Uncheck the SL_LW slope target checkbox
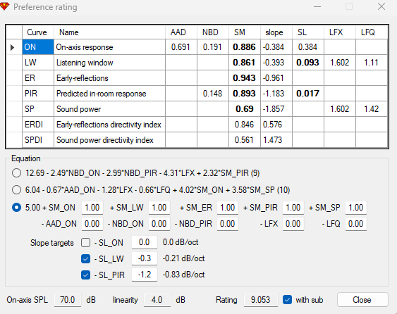This screenshot has width=397, height=314. (x=85, y=258)
